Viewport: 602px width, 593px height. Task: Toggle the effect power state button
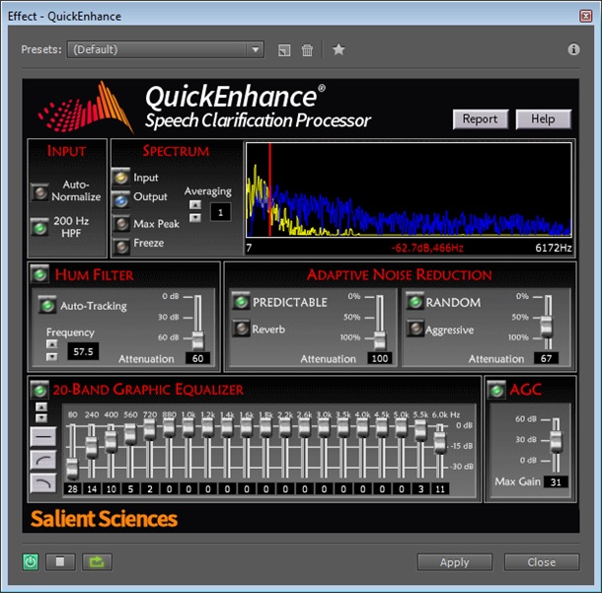31,561
